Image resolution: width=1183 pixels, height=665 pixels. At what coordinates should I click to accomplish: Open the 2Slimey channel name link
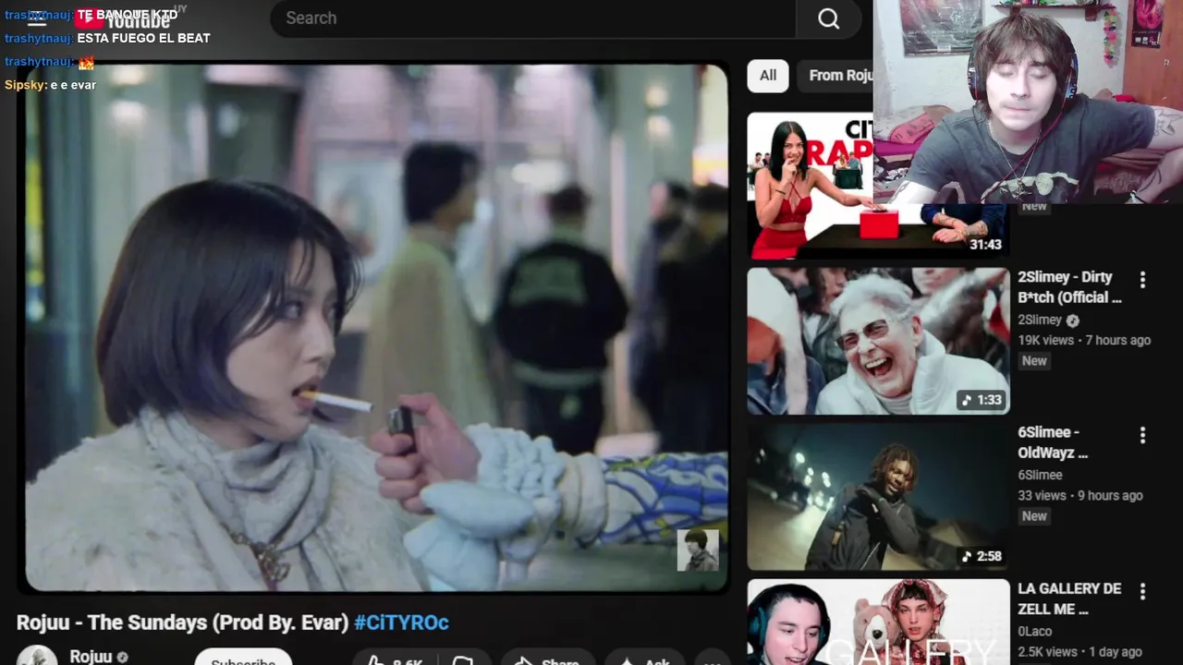(1040, 320)
